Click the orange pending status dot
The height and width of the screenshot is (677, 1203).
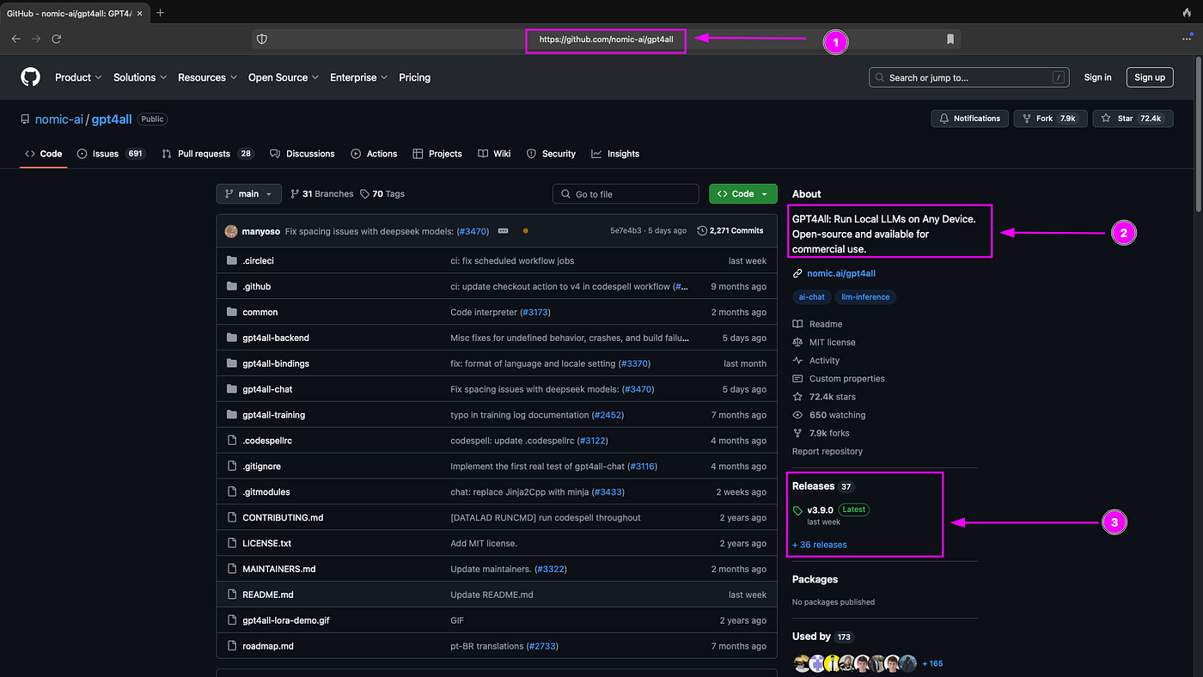coord(525,231)
